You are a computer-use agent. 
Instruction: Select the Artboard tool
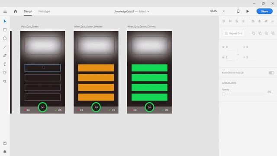5,73
